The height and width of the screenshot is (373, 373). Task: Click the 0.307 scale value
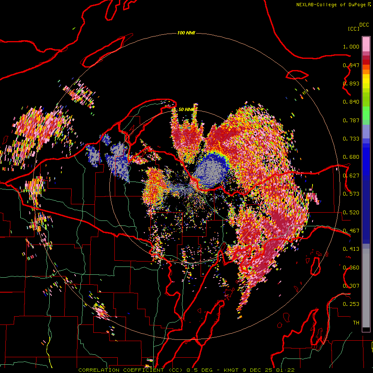(x=351, y=286)
